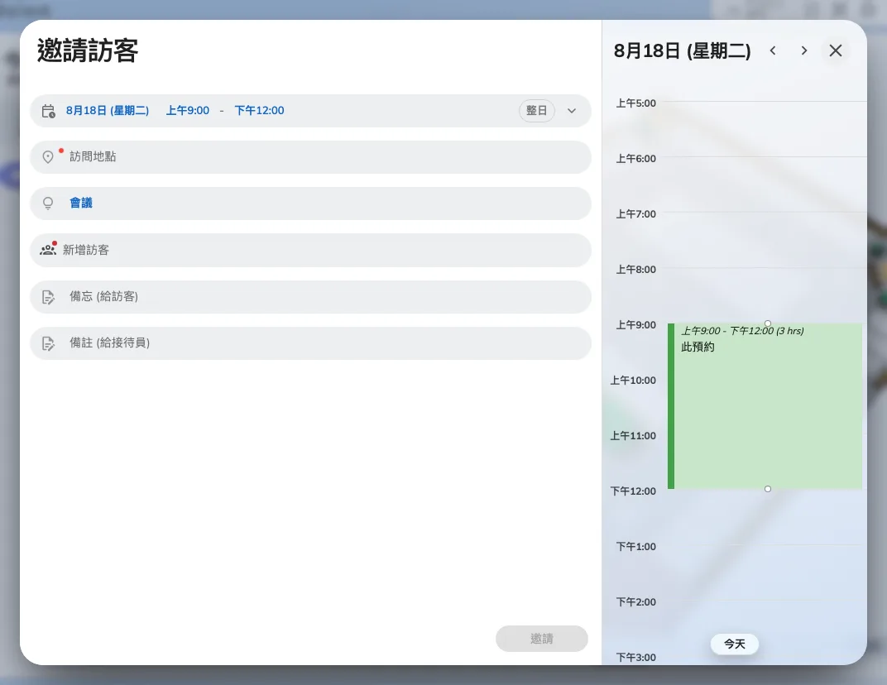Click the 新增訪客 field
The height and width of the screenshot is (685, 887).
310,250
